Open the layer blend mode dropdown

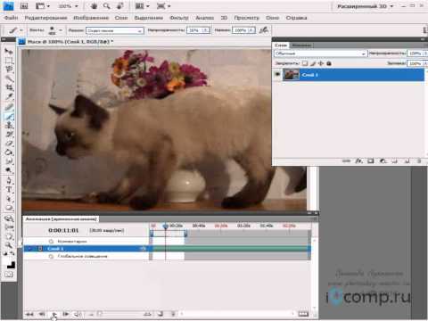pyautogui.click(x=320, y=53)
